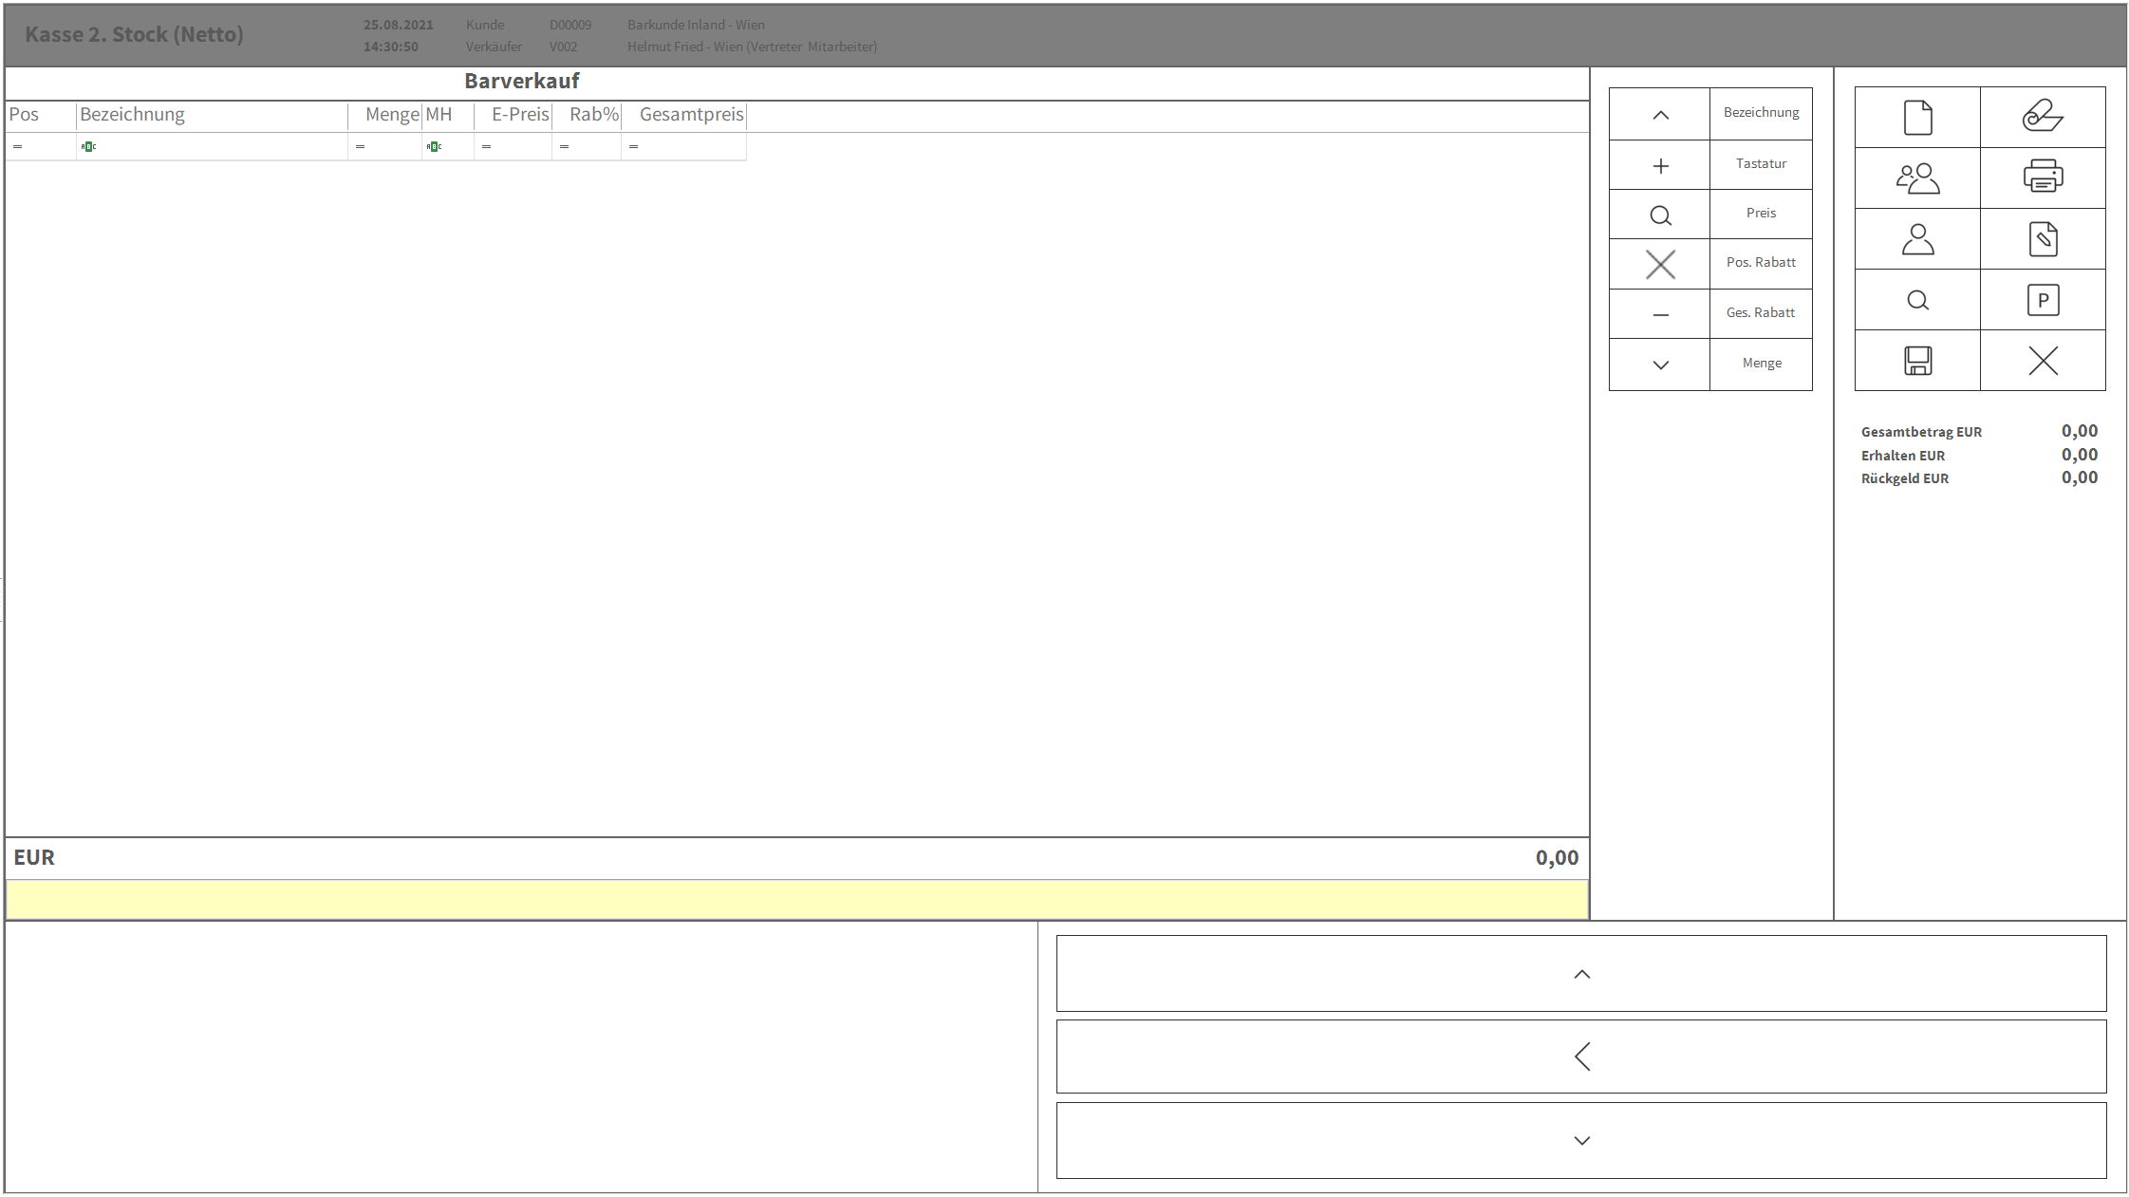The width and height of the screenshot is (2129, 1197).
Task: Click the Barverkauf heading
Action: click(521, 82)
